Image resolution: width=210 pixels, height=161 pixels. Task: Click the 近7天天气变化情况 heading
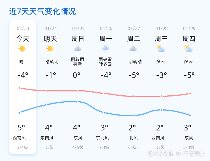click(x=42, y=12)
